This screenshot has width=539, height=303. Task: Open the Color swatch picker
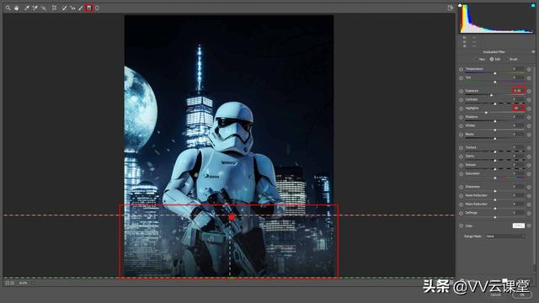[x=519, y=226]
